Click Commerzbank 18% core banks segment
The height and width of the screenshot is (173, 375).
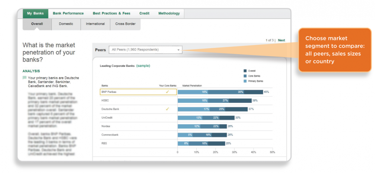click(202, 135)
